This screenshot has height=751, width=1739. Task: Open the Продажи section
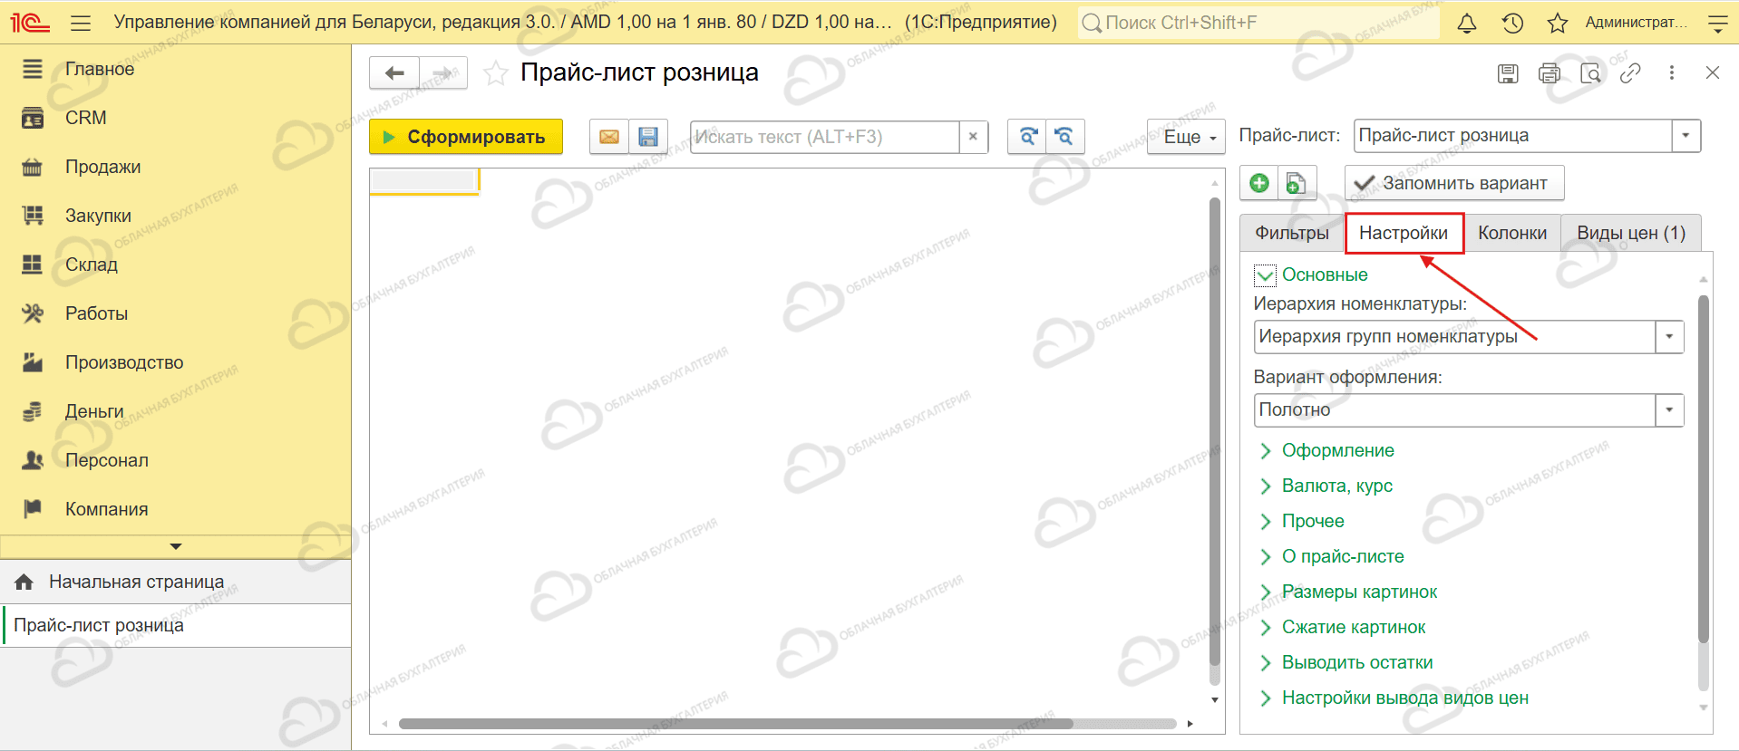[x=102, y=167]
